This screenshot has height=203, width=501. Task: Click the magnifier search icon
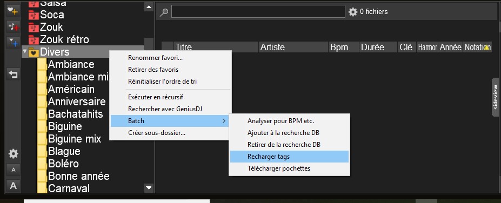[x=164, y=12]
